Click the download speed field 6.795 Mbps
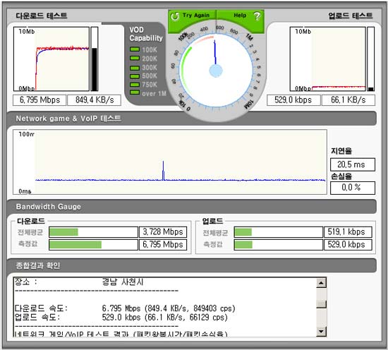This screenshot has height=350, width=388. coord(40,100)
